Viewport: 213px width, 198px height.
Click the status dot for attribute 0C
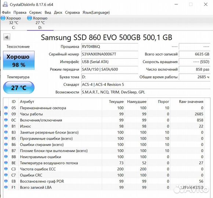coord(6,120)
